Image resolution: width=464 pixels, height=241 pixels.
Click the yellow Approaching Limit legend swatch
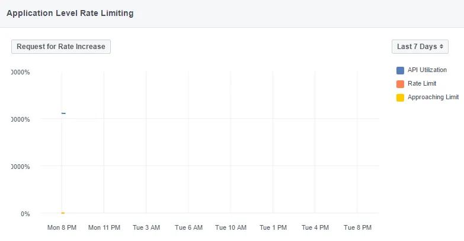pos(400,97)
